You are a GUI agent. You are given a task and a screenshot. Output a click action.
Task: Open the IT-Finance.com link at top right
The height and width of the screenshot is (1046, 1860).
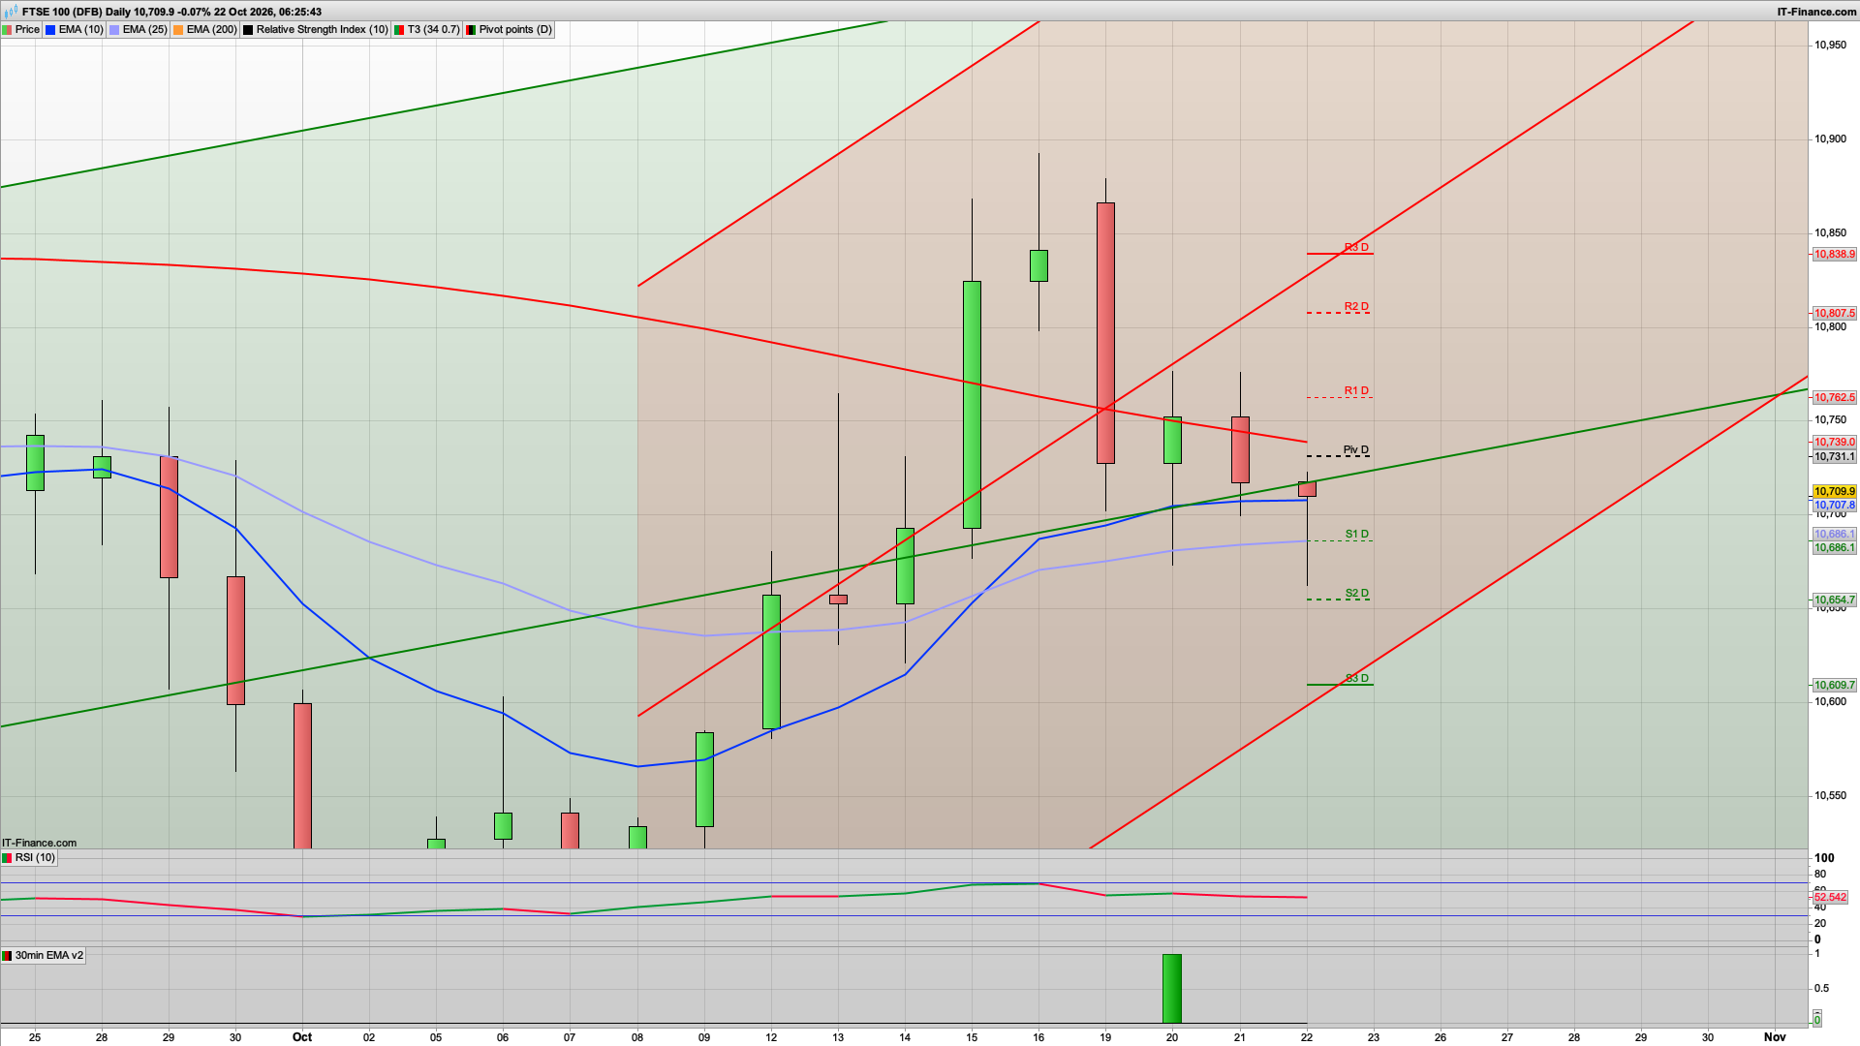click(1816, 12)
